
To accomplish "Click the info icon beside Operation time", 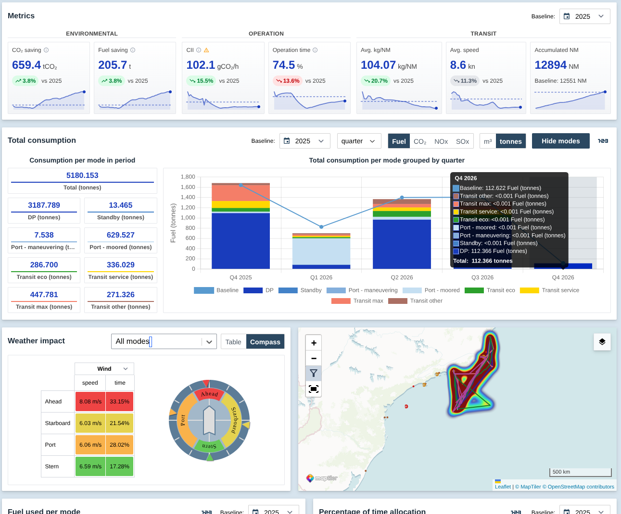I will coord(315,50).
